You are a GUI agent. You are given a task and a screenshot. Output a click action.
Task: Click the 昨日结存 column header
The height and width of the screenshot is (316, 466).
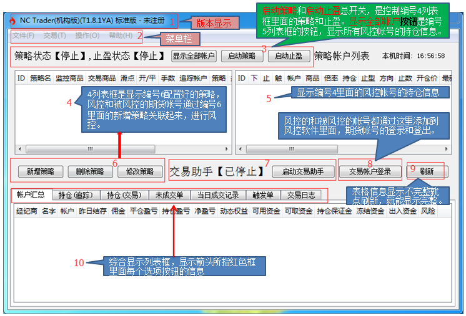click(x=92, y=211)
